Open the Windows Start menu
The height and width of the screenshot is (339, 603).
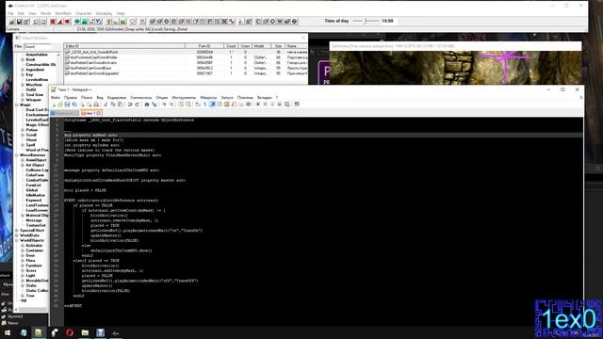pos(8,332)
